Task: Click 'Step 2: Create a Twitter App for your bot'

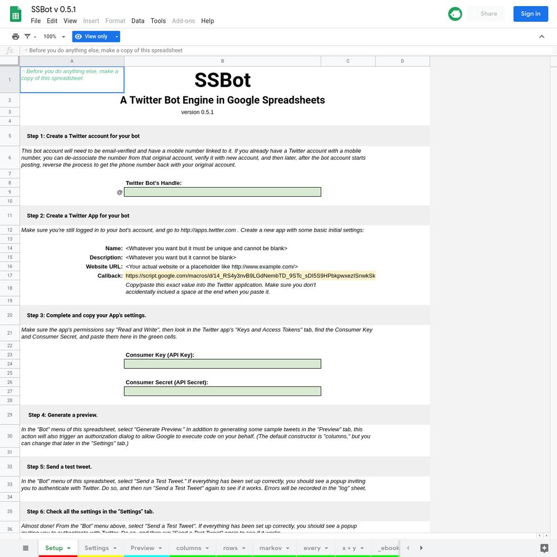Action: (78, 216)
